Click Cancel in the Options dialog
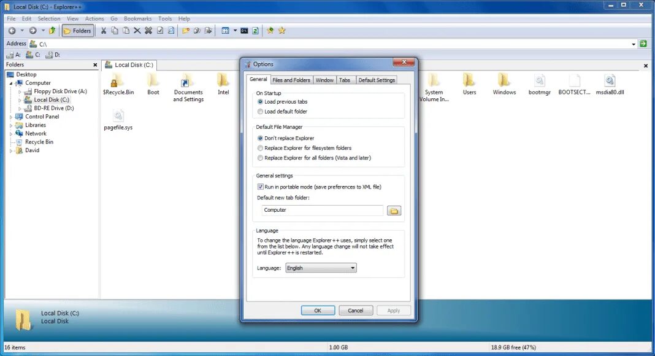This screenshot has height=356, width=655. [x=356, y=311]
